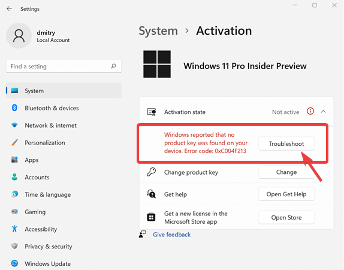Click the Apps icon in sidebar
This screenshot has height=270, width=344.
[14, 160]
